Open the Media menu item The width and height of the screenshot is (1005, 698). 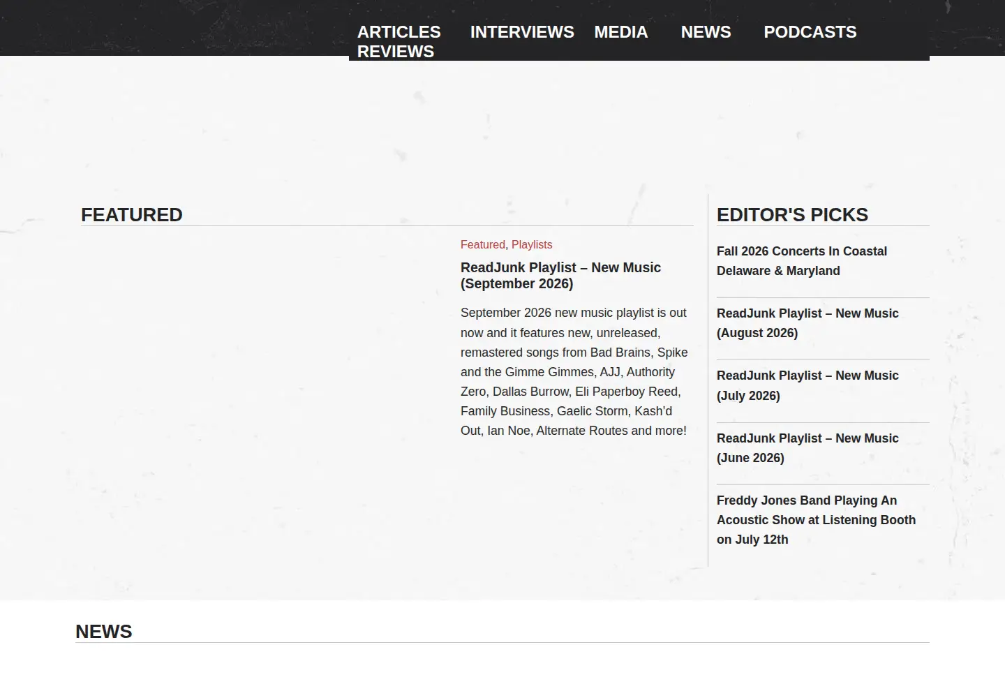coord(621,32)
